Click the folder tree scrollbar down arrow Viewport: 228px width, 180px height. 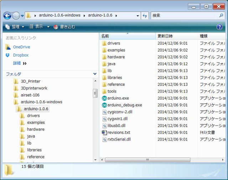click(x=95, y=160)
